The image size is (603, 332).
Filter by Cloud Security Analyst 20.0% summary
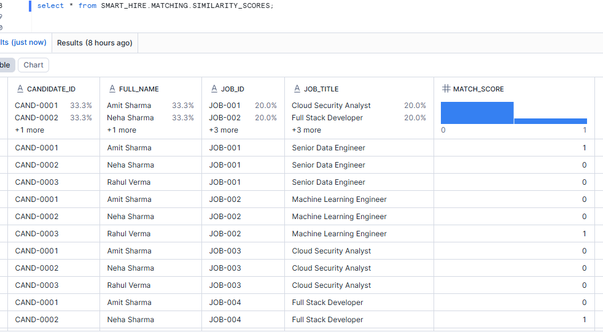(359, 106)
